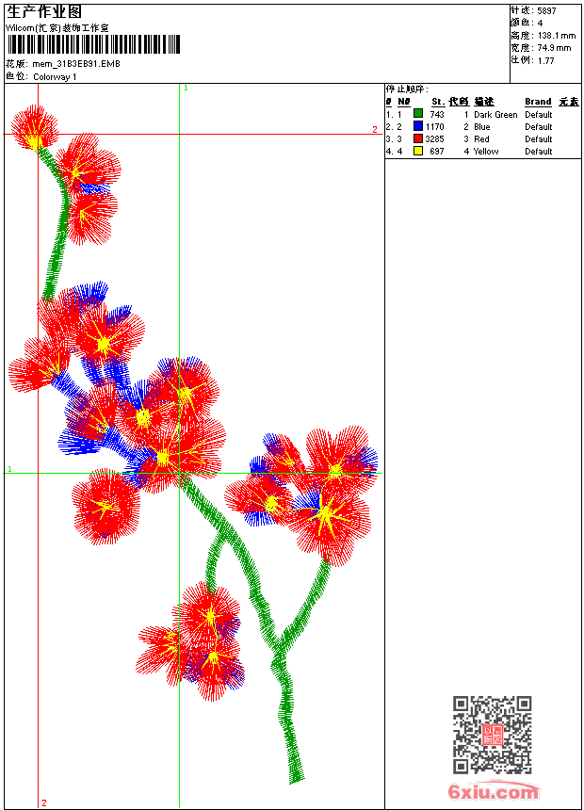Click the green stem bottom end

click(x=296, y=776)
